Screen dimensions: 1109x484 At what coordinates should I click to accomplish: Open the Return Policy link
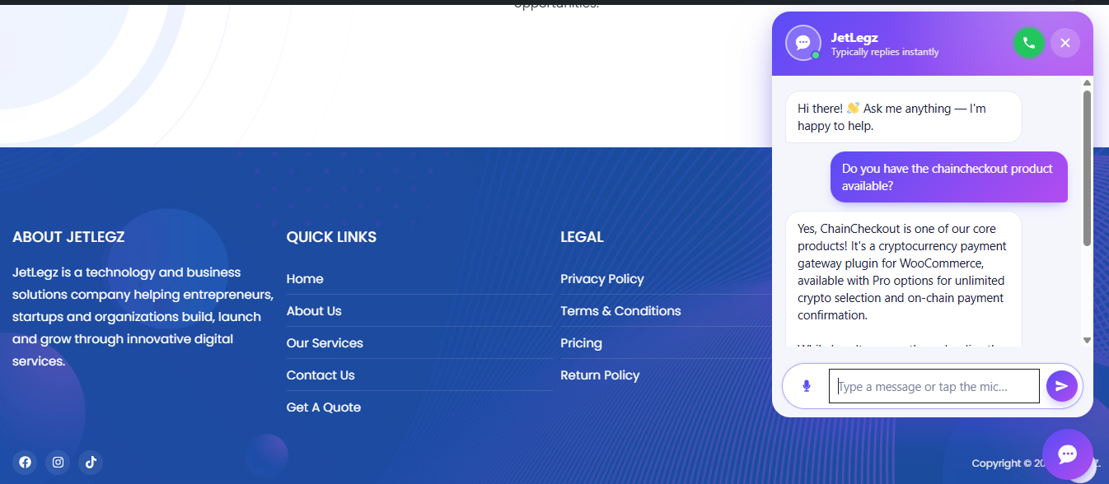point(600,375)
